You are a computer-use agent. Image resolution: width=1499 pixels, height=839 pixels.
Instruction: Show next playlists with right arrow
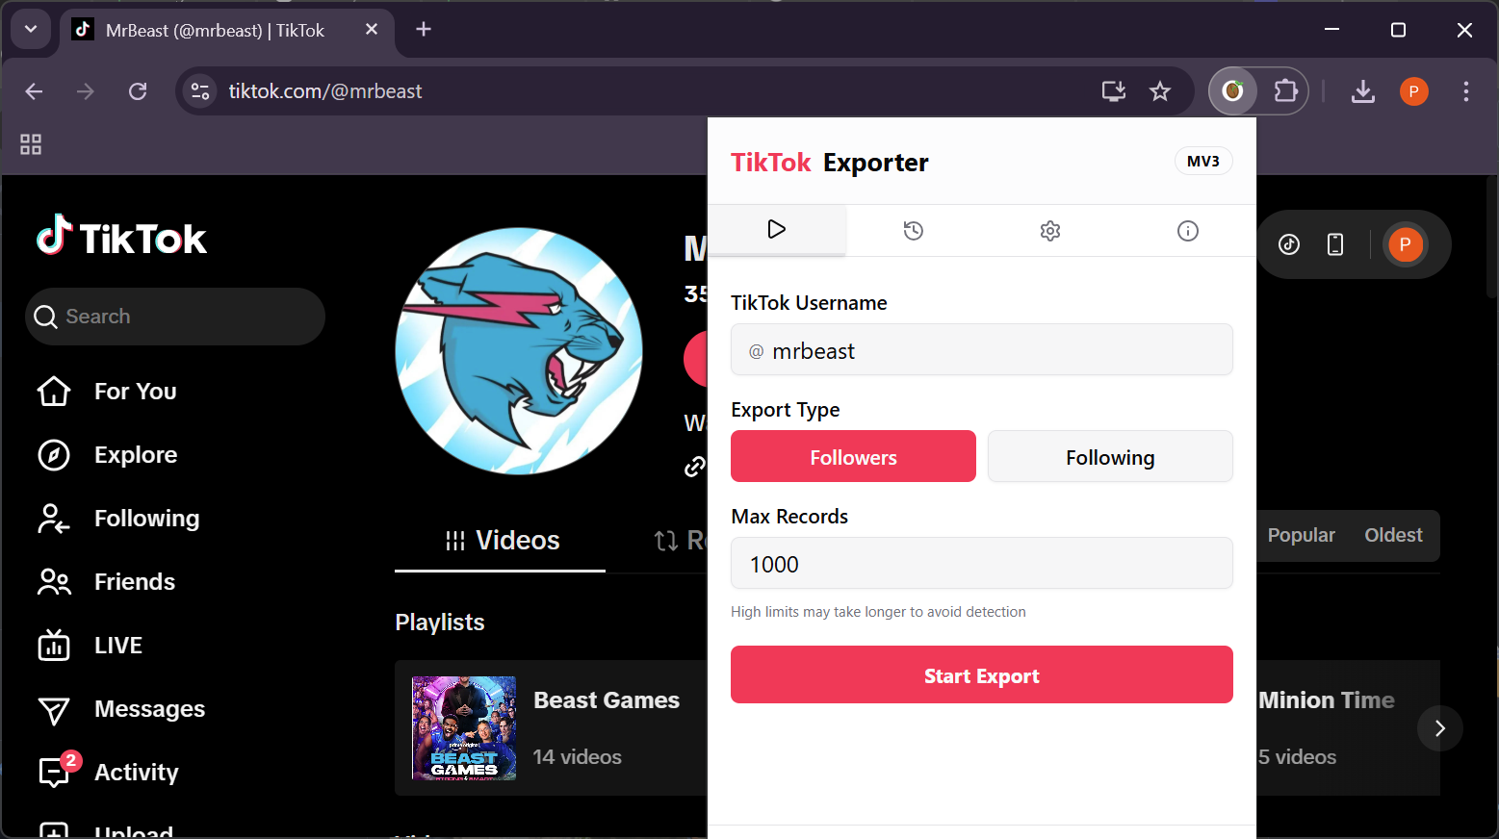1440,728
